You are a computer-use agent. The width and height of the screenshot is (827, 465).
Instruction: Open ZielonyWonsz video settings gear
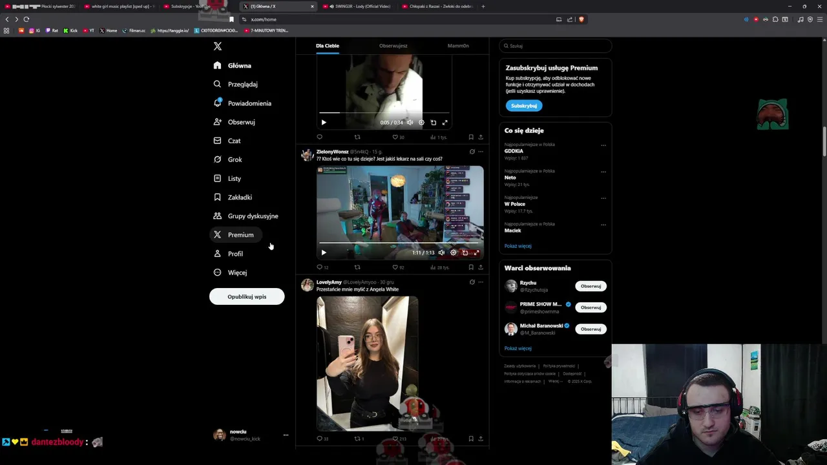pos(453,253)
